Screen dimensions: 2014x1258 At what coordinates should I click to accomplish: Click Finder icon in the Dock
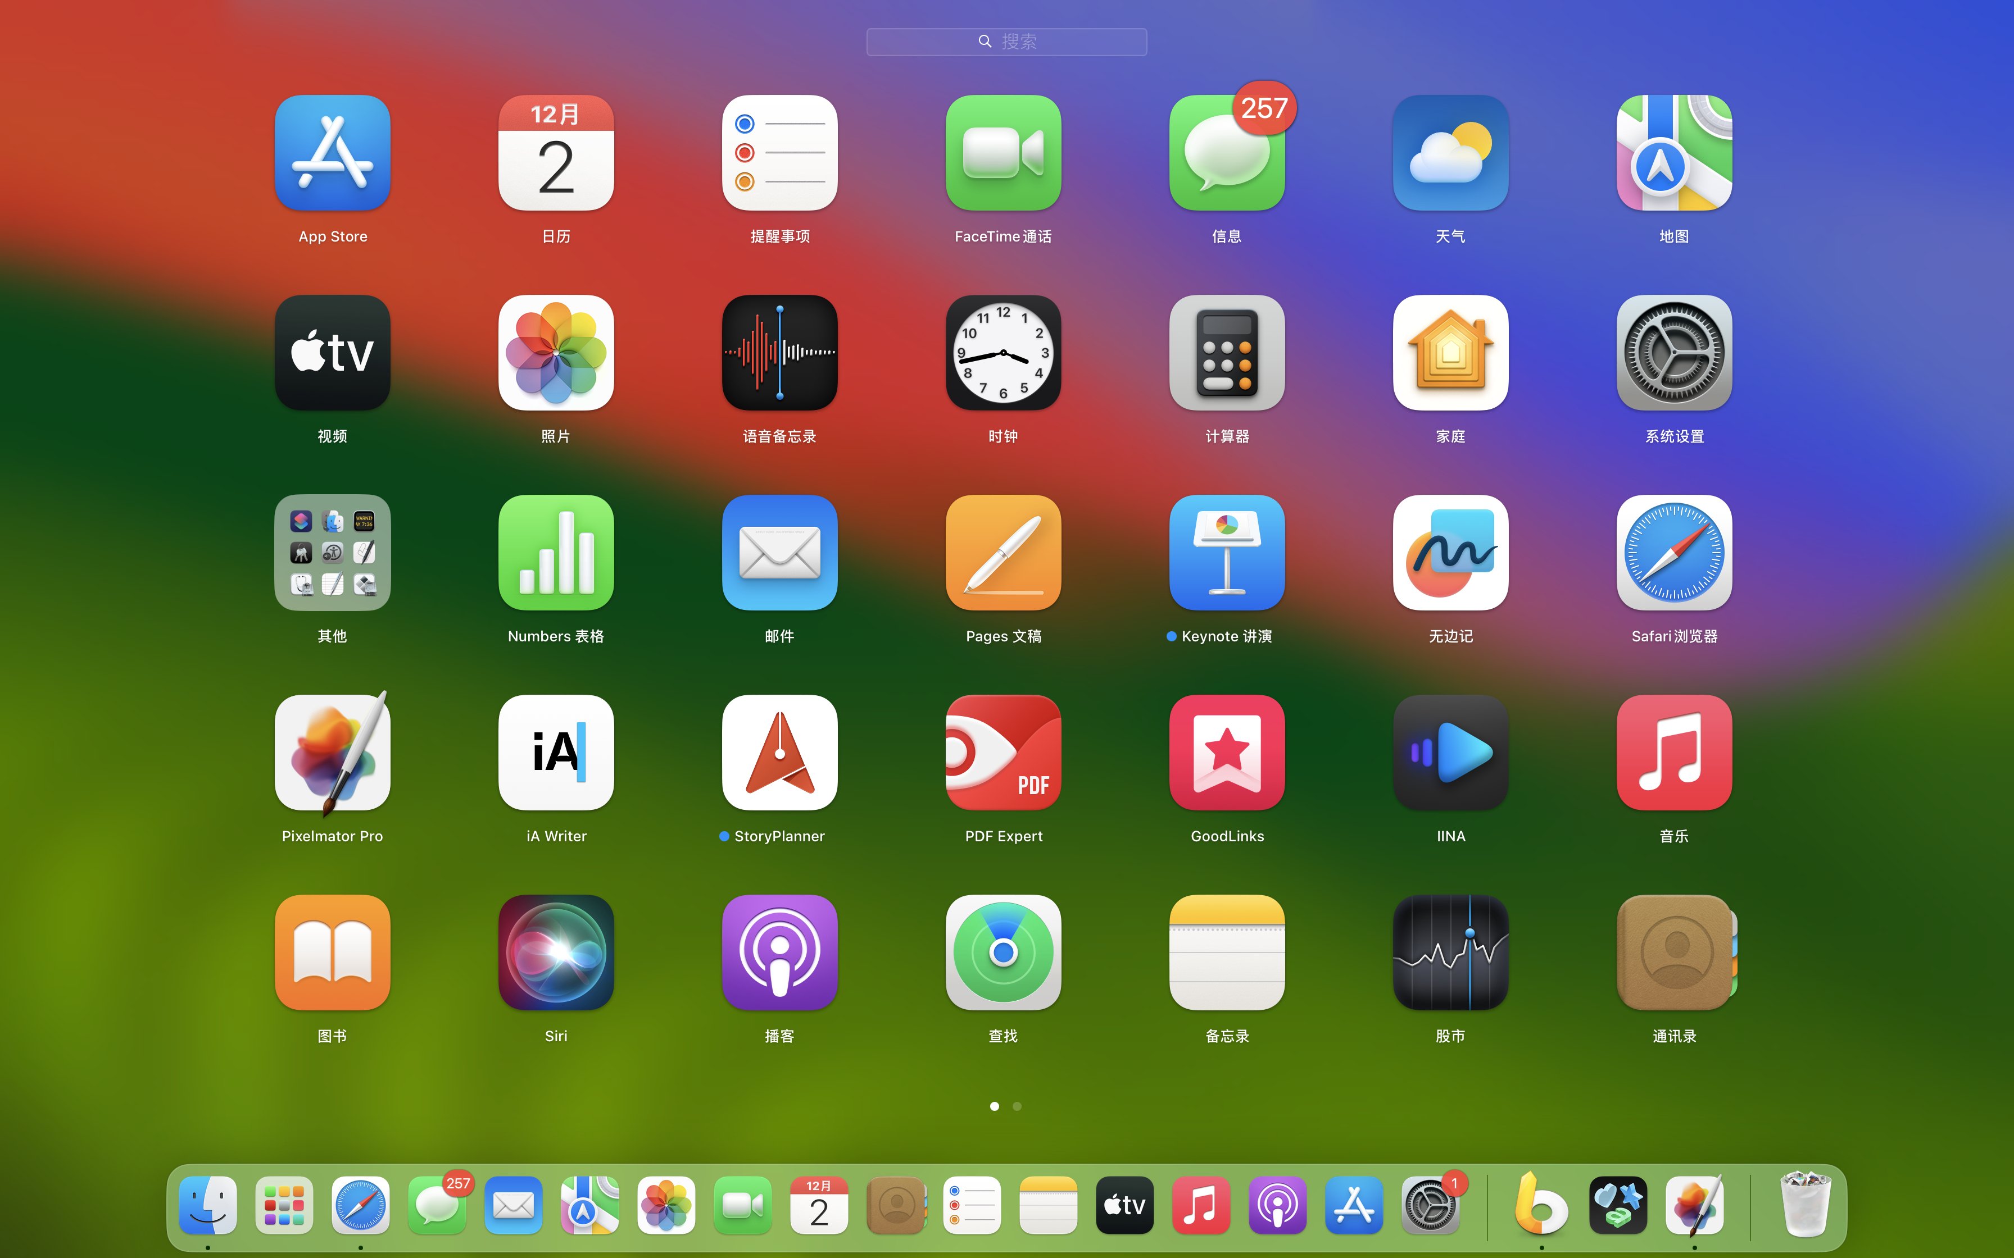pos(207,1205)
